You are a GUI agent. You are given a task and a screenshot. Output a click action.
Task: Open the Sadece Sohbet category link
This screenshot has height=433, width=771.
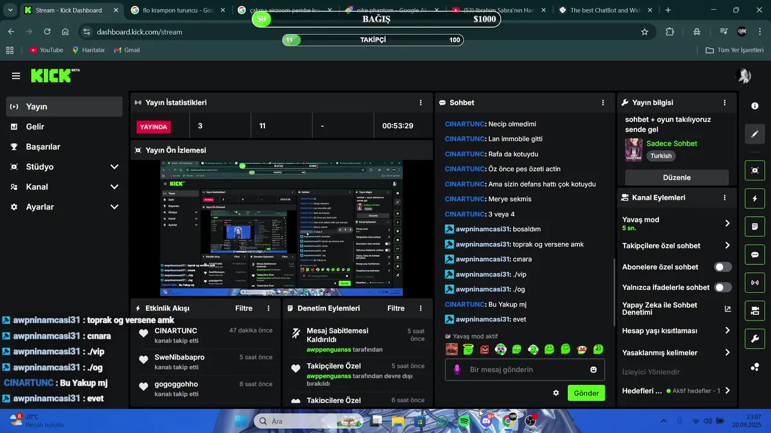pyautogui.click(x=672, y=143)
